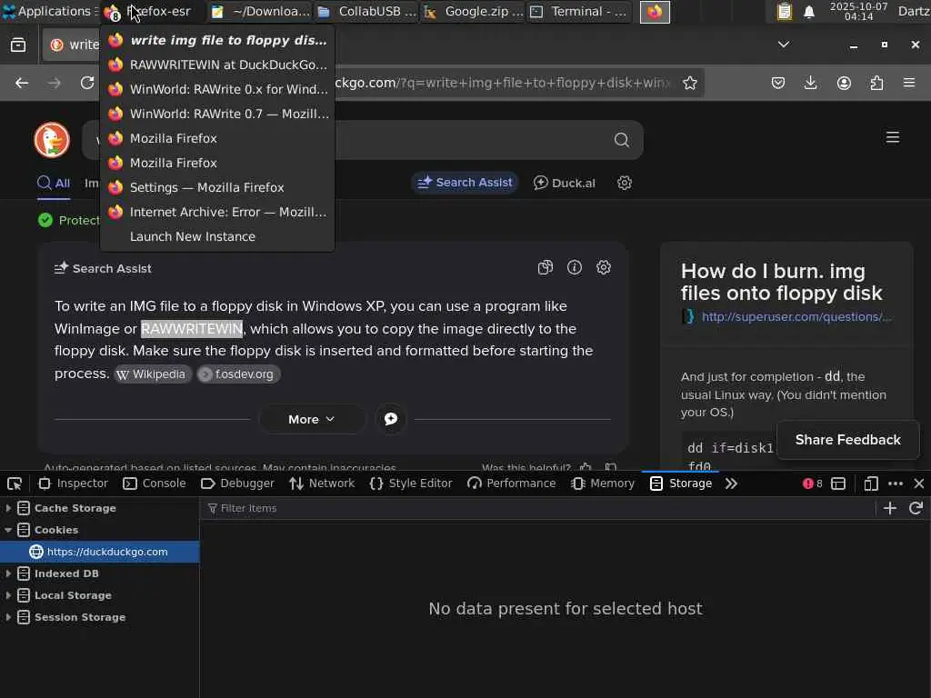
Task: Open Firefox account profile icon
Action: tap(844, 83)
